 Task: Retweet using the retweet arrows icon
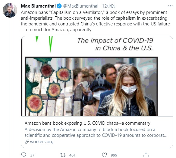coord(63,155)
